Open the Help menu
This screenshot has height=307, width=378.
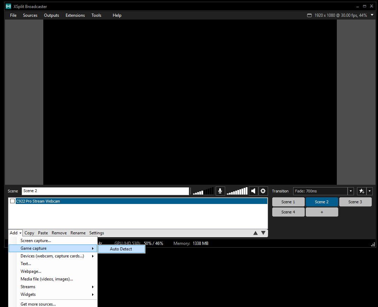click(117, 15)
